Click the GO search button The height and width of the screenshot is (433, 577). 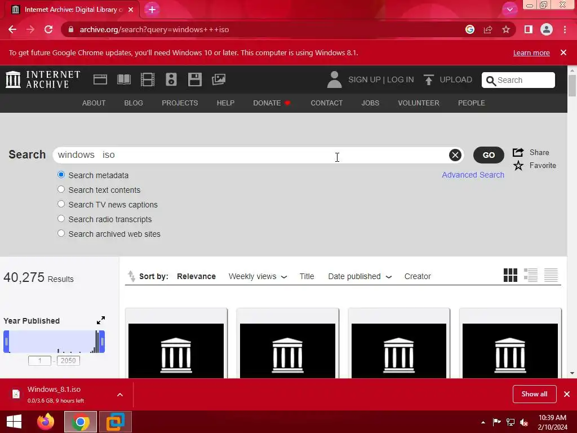[x=489, y=155]
